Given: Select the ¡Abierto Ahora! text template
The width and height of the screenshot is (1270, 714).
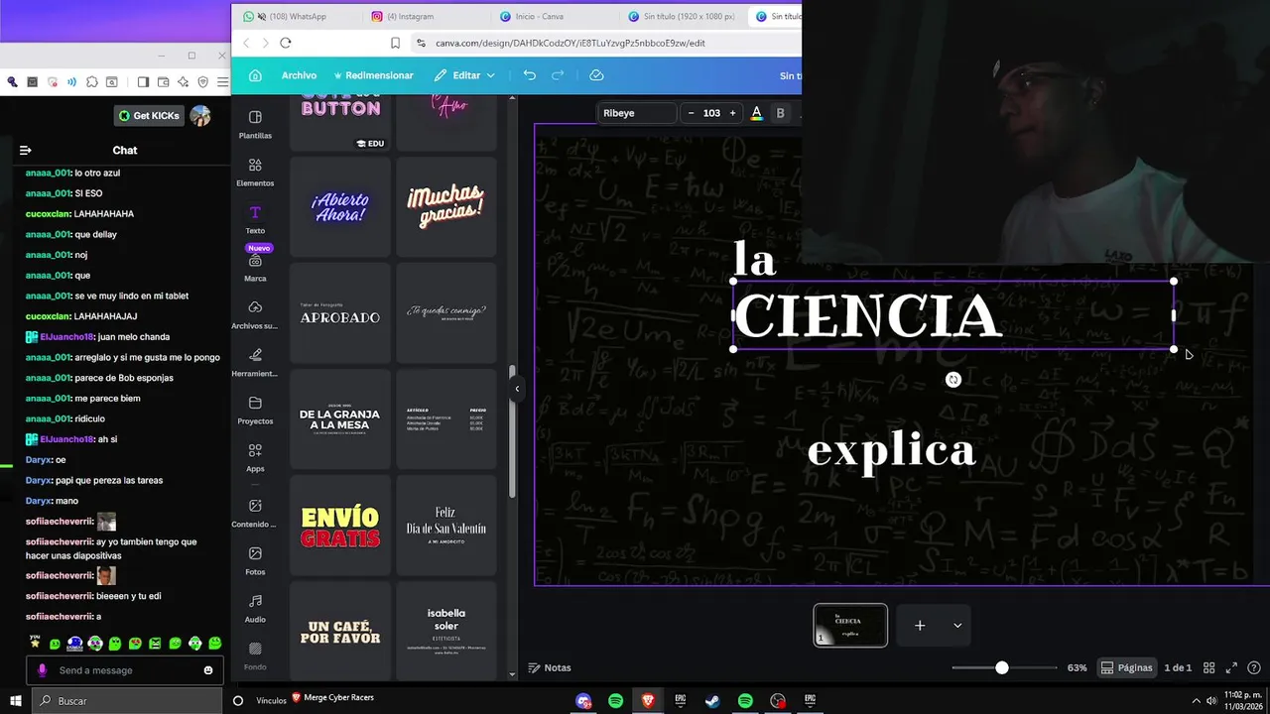Looking at the screenshot, I should pyautogui.click(x=340, y=208).
